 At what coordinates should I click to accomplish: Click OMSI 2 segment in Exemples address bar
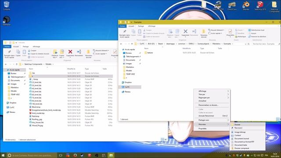click(x=191, y=44)
